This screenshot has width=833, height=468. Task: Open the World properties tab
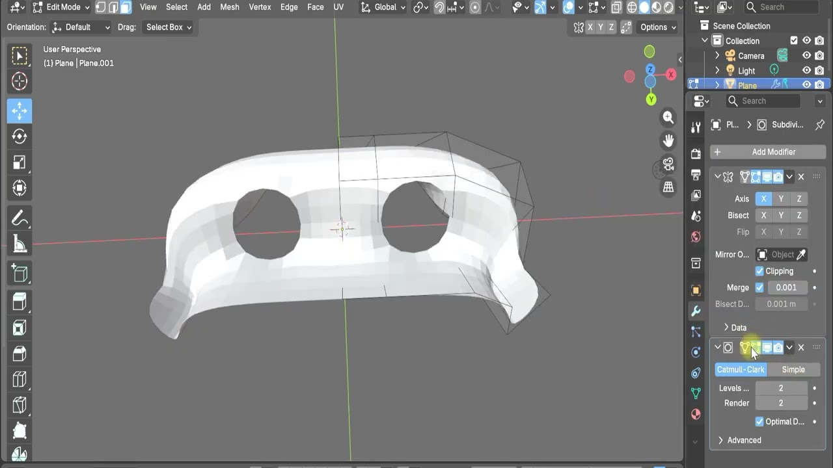point(696,237)
